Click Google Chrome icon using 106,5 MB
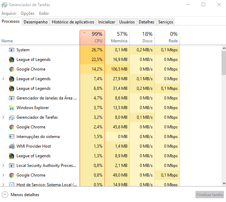 click(x=12, y=69)
